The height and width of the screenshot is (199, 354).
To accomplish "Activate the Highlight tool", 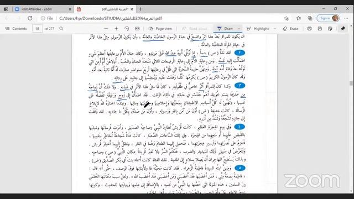I will pyautogui.click(x=258, y=29).
